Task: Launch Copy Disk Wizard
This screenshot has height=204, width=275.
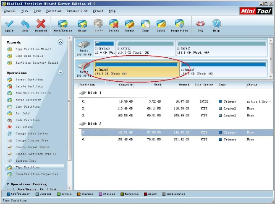Action: pos(29,56)
